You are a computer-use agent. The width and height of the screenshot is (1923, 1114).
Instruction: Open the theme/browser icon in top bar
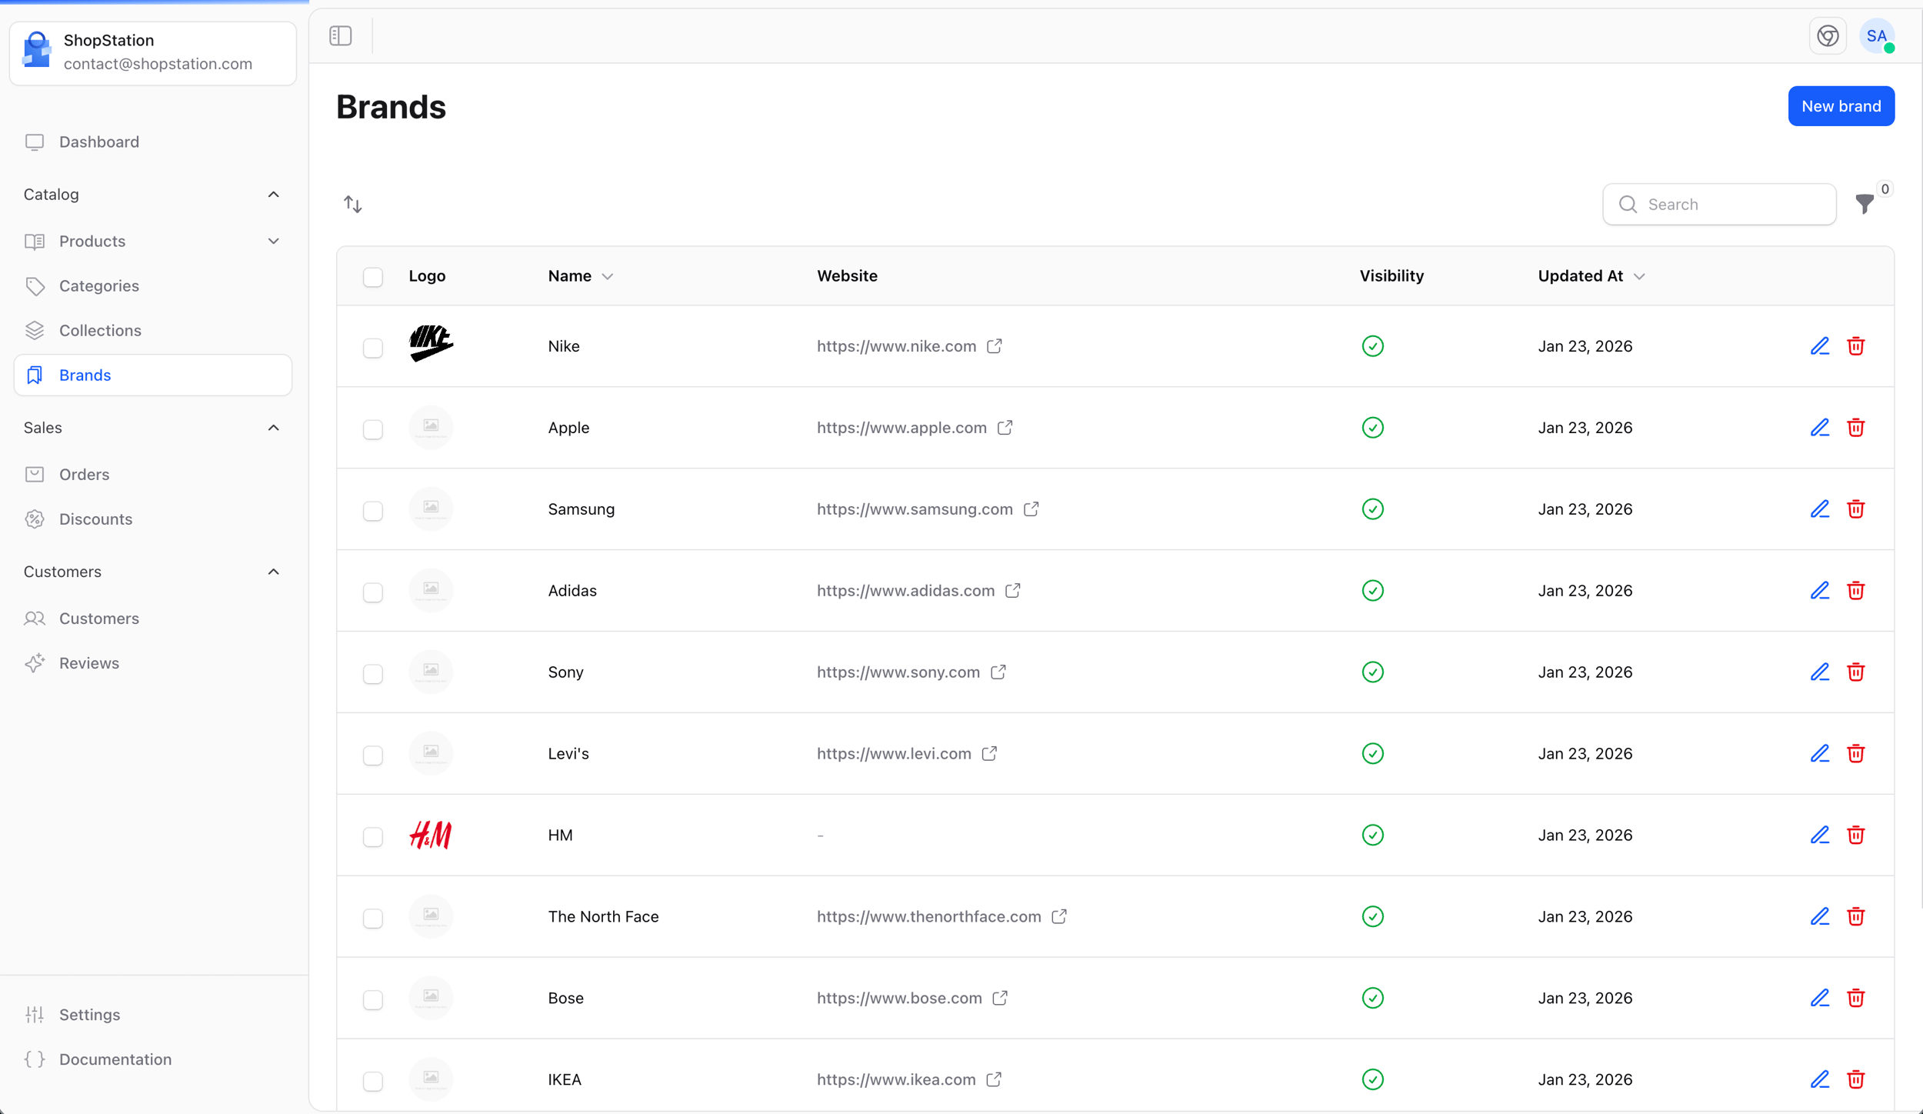click(x=1828, y=35)
